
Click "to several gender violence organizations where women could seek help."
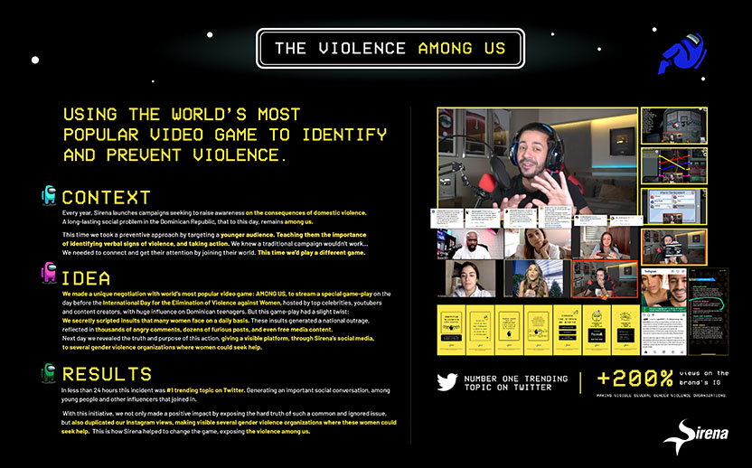pyautogui.click(x=162, y=348)
